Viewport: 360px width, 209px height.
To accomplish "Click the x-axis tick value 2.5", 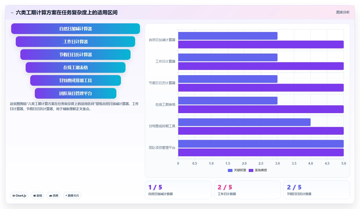I will pos(261,163).
